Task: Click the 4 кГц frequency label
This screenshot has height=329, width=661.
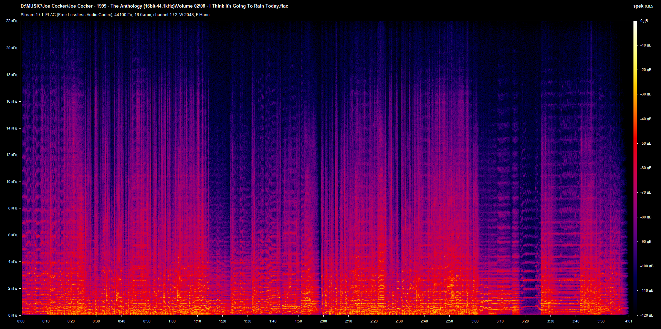Action: pos(13,261)
